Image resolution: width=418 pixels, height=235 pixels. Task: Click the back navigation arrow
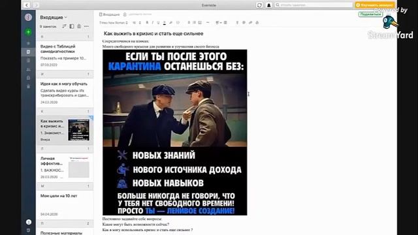tap(27, 5)
